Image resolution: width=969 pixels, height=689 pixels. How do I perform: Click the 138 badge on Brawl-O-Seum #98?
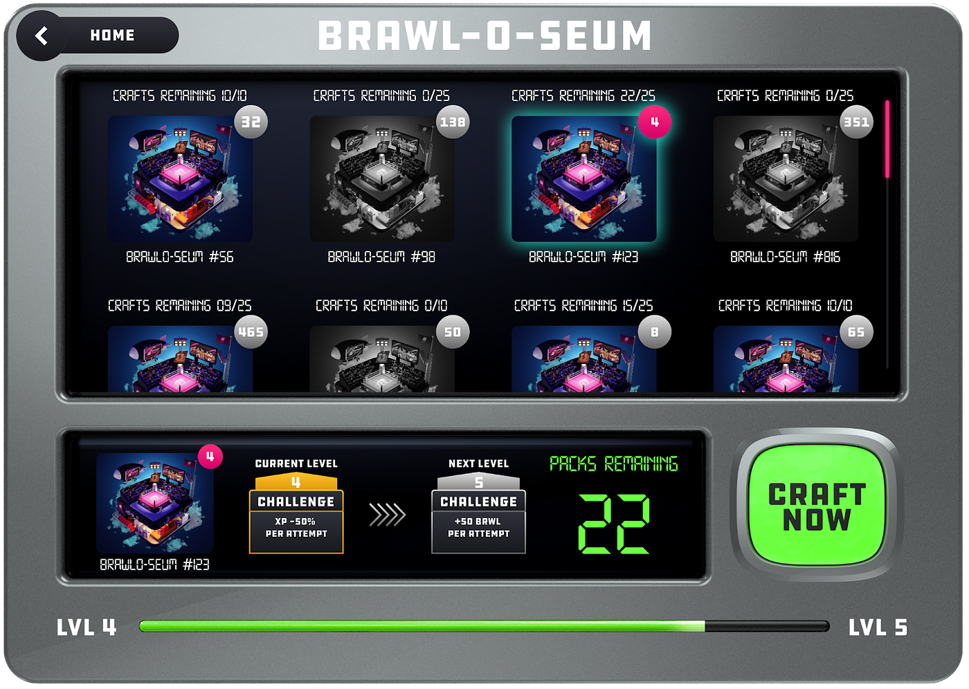click(x=453, y=122)
